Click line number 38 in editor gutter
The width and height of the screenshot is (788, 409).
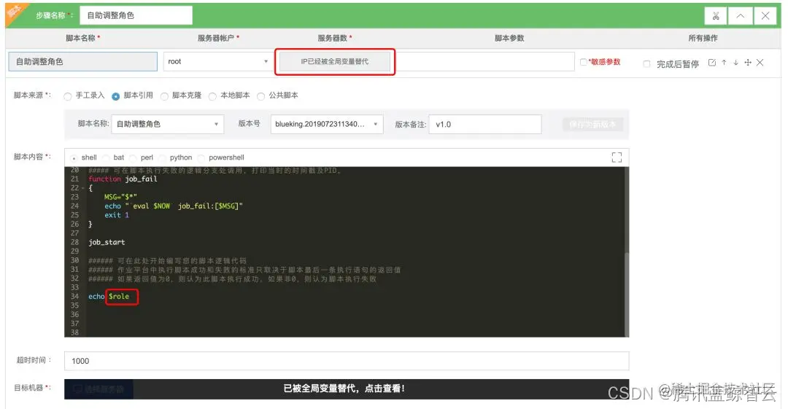pos(75,332)
